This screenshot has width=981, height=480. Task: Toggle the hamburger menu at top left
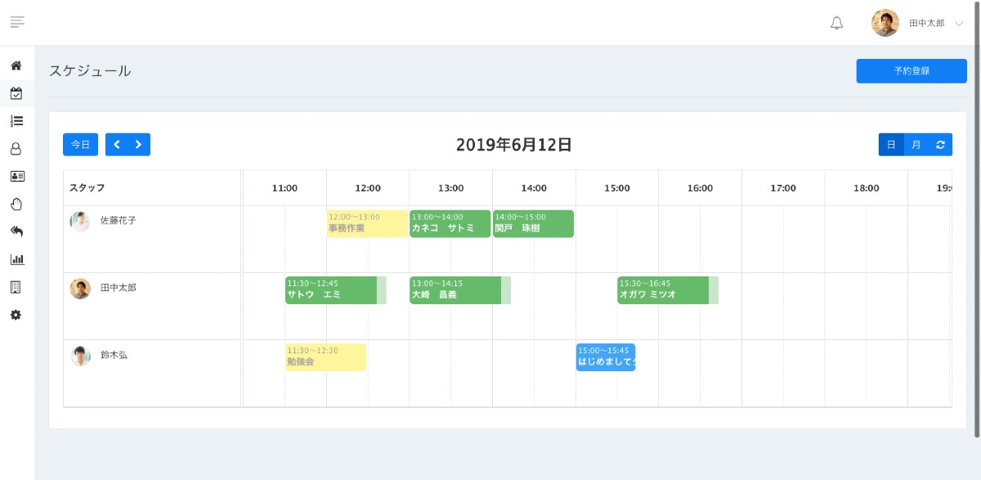[x=17, y=21]
